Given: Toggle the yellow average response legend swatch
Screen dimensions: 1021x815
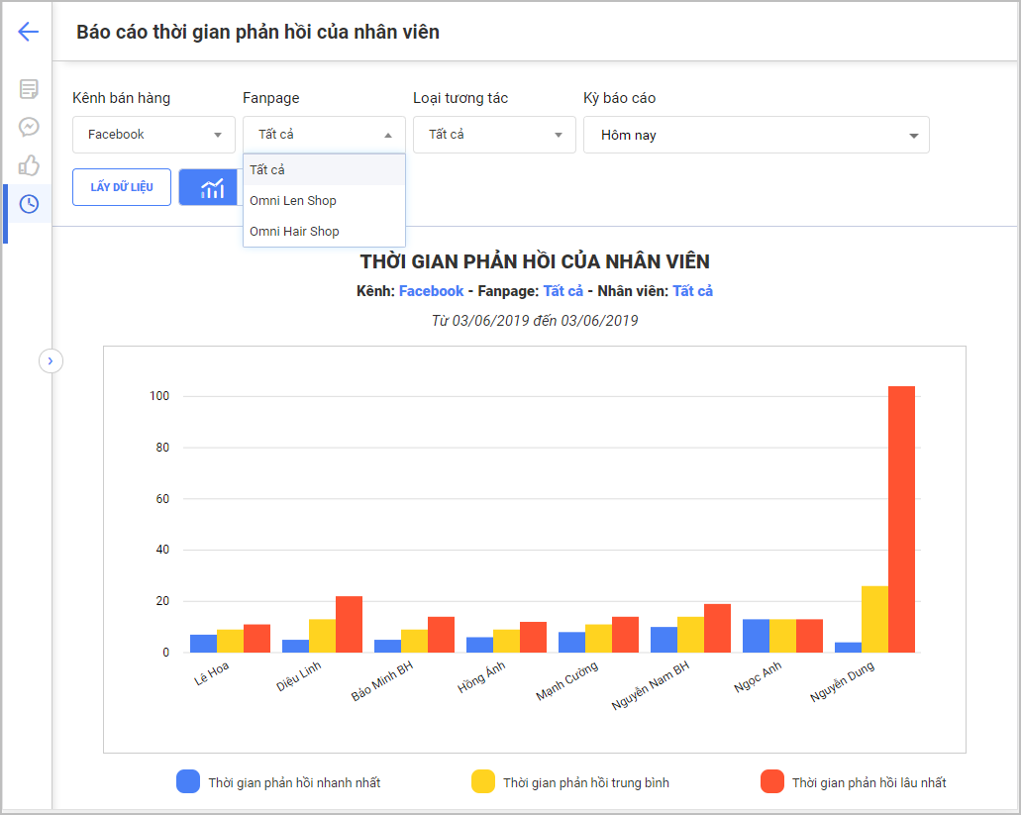Looking at the screenshot, I should tap(482, 782).
